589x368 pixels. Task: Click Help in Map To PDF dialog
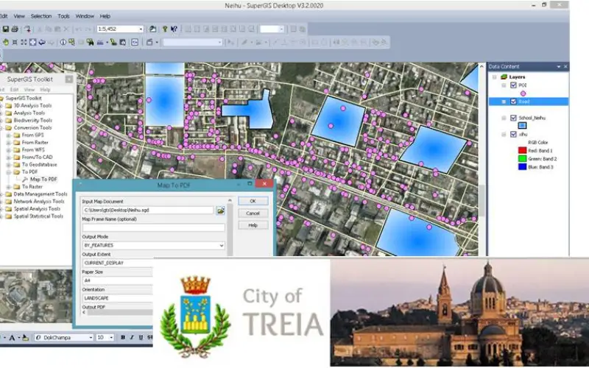click(x=253, y=225)
